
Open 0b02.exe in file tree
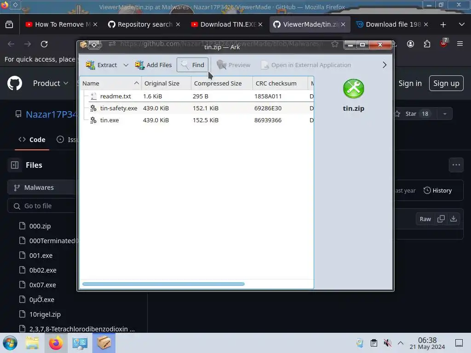[x=43, y=270]
